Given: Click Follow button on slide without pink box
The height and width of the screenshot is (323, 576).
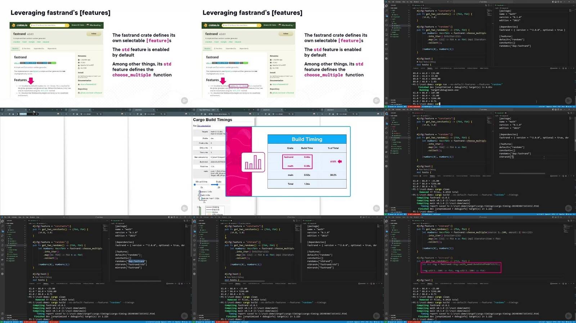Looking at the screenshot, I should [x=94, y=34].
